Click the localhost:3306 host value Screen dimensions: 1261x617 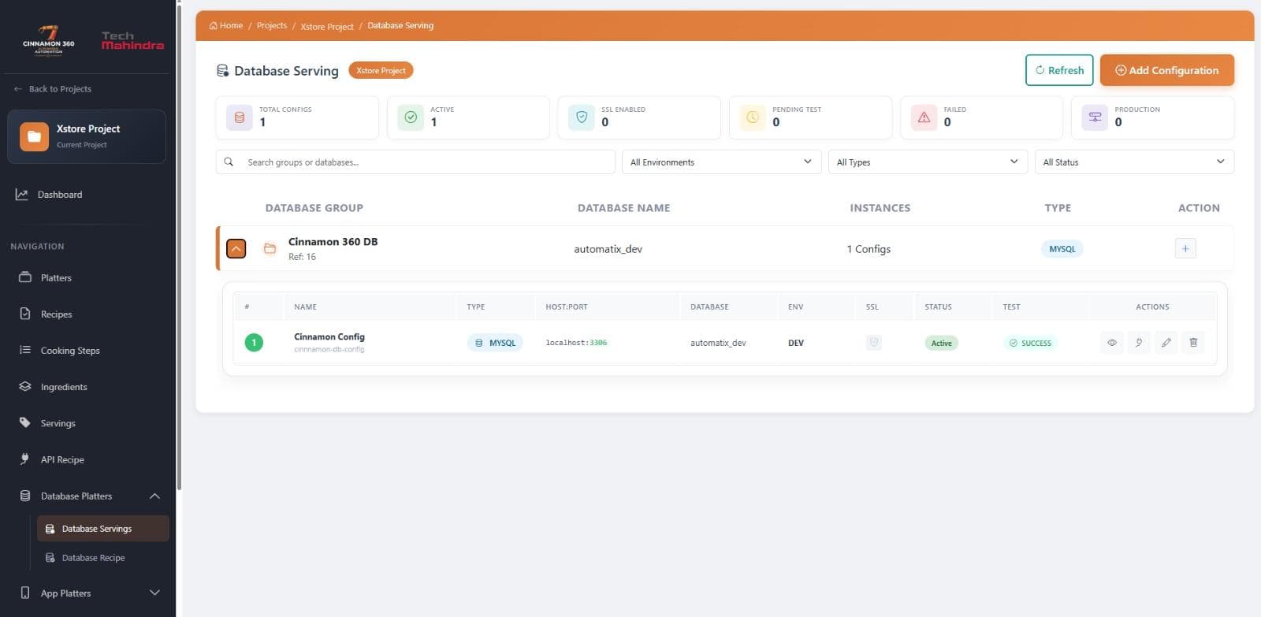coord(576,343)
